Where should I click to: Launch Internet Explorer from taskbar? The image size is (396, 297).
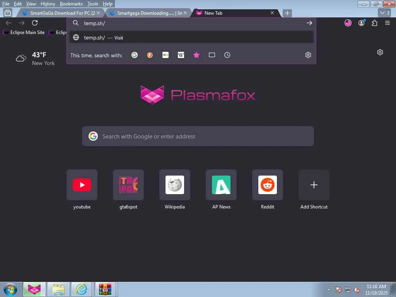coord(82,289)
